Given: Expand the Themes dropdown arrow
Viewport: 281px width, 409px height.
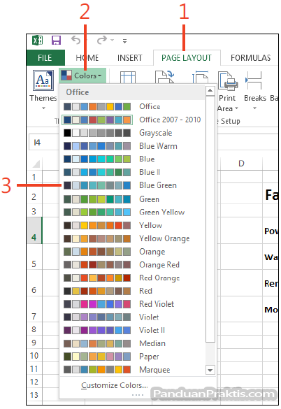Looking at the screenshot, I should click(x=43, y=108).
